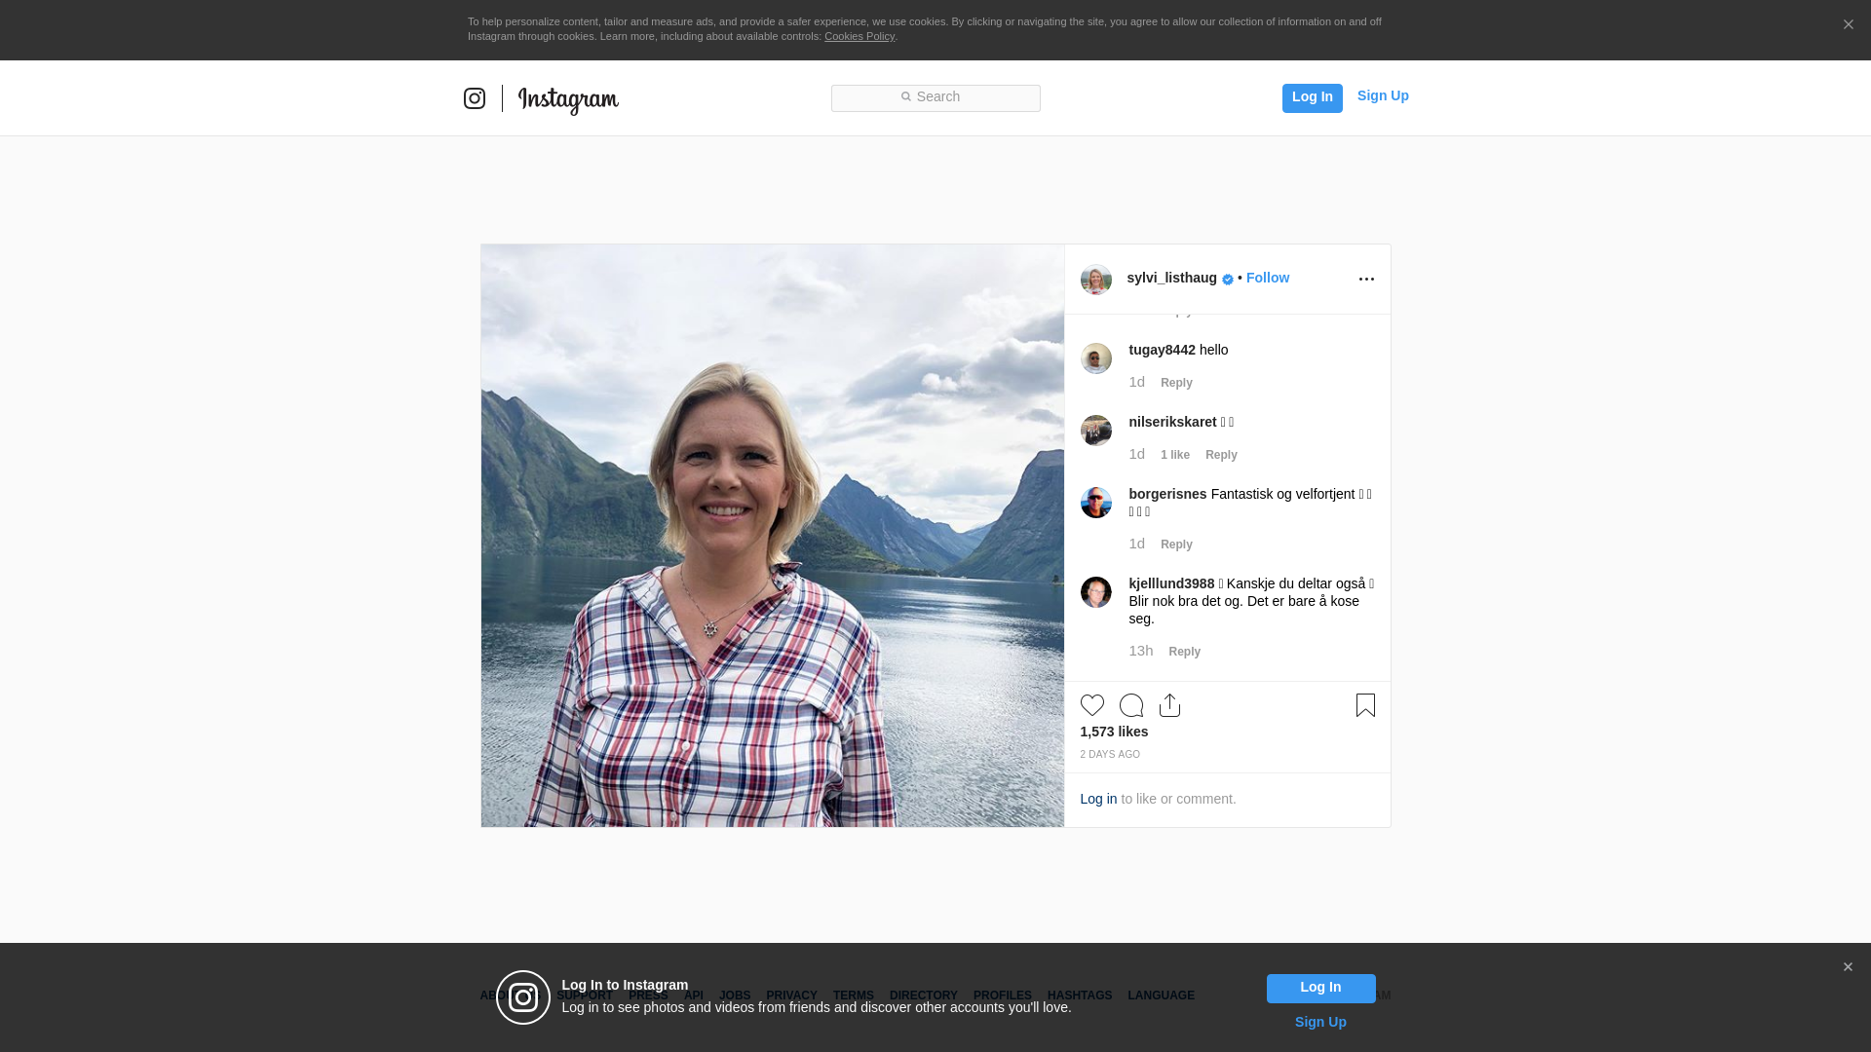Open the HASHTAGS footer link

pyautogui.click(x=1079, y=996)
